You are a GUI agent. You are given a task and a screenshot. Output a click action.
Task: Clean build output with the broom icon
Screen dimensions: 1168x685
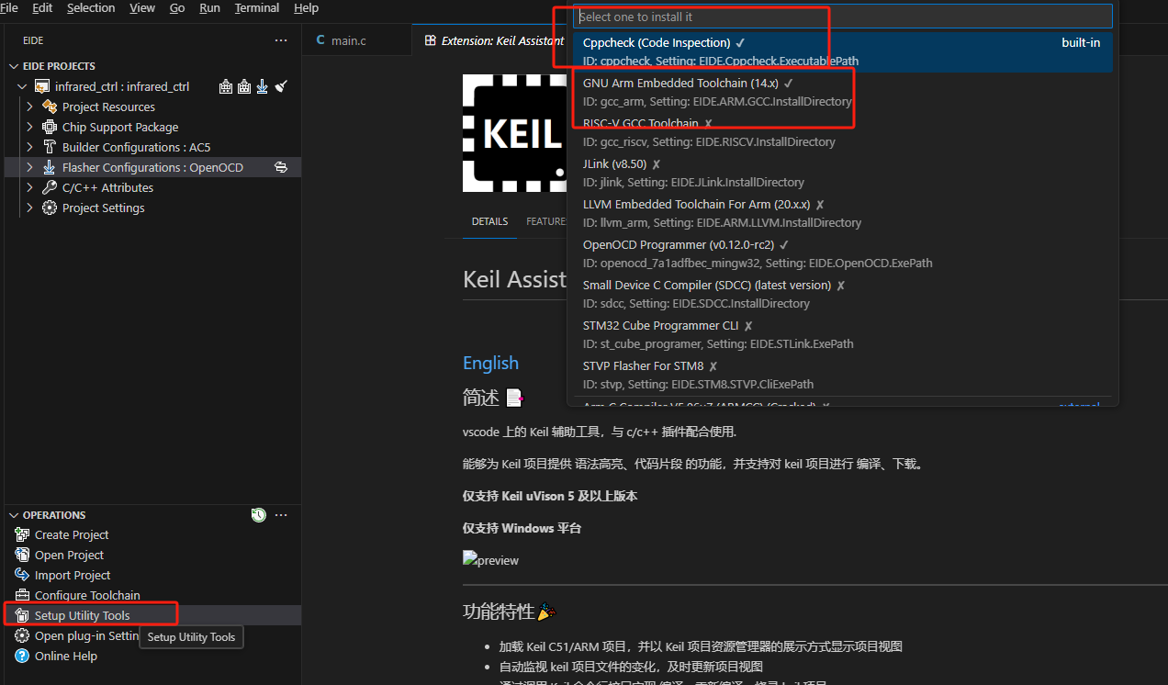[x=281, y=85]
